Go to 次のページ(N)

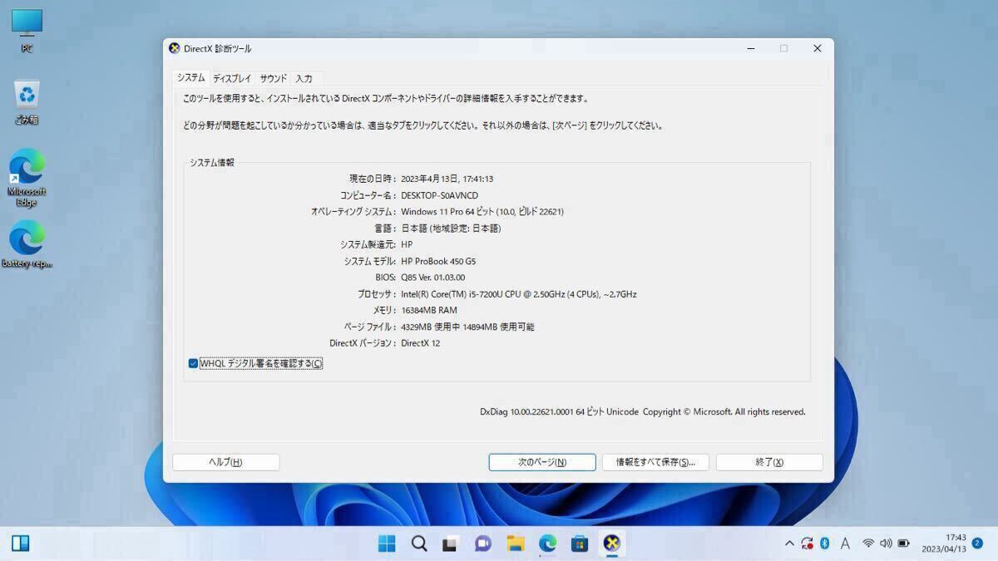click(542, 462)
